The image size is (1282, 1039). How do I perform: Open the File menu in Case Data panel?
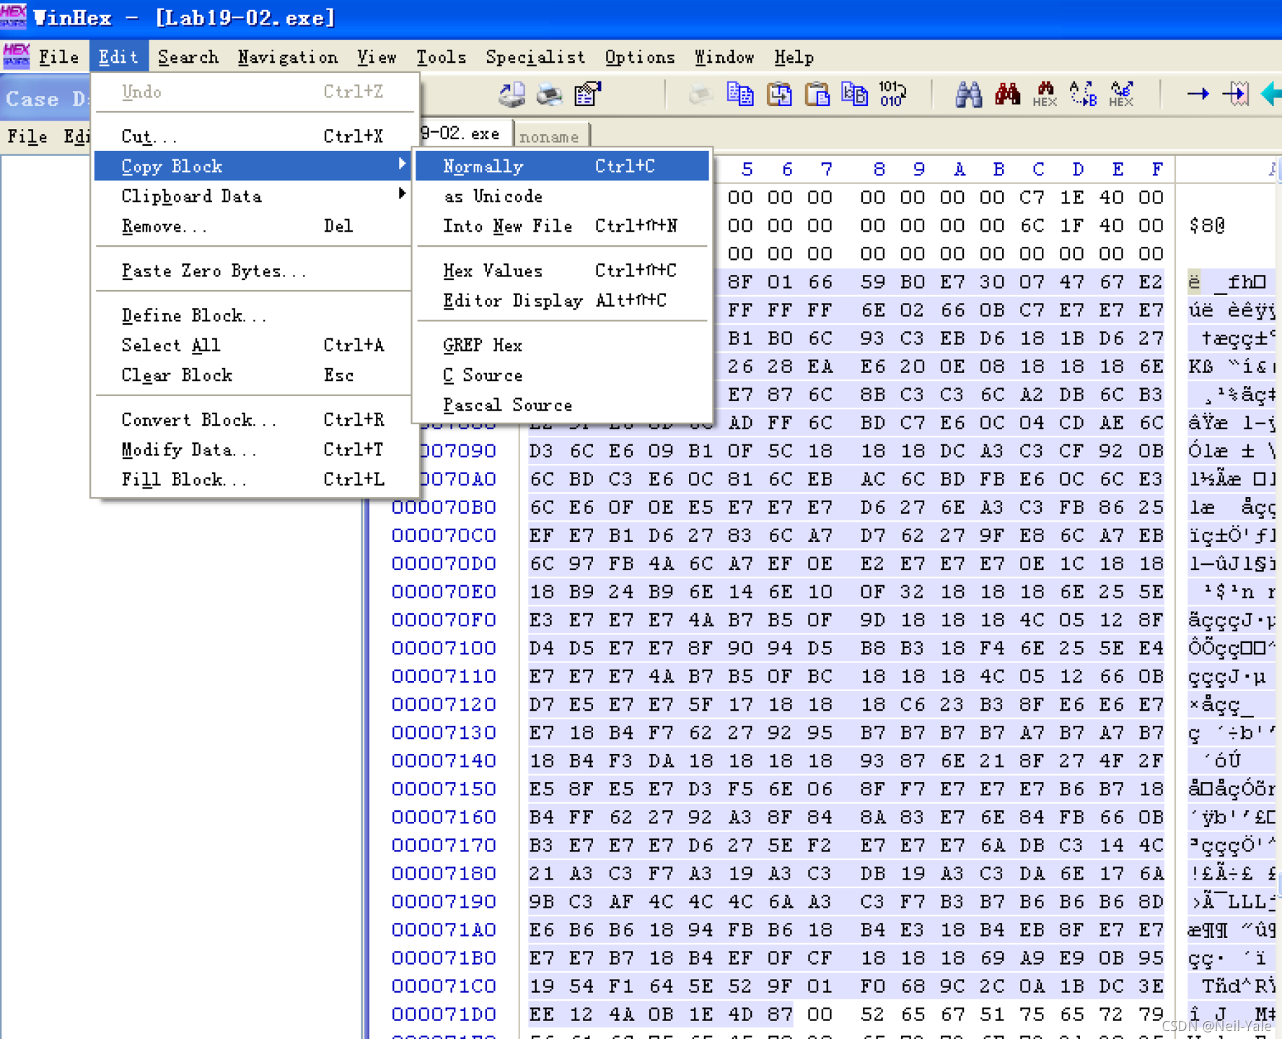coord(27,136)
